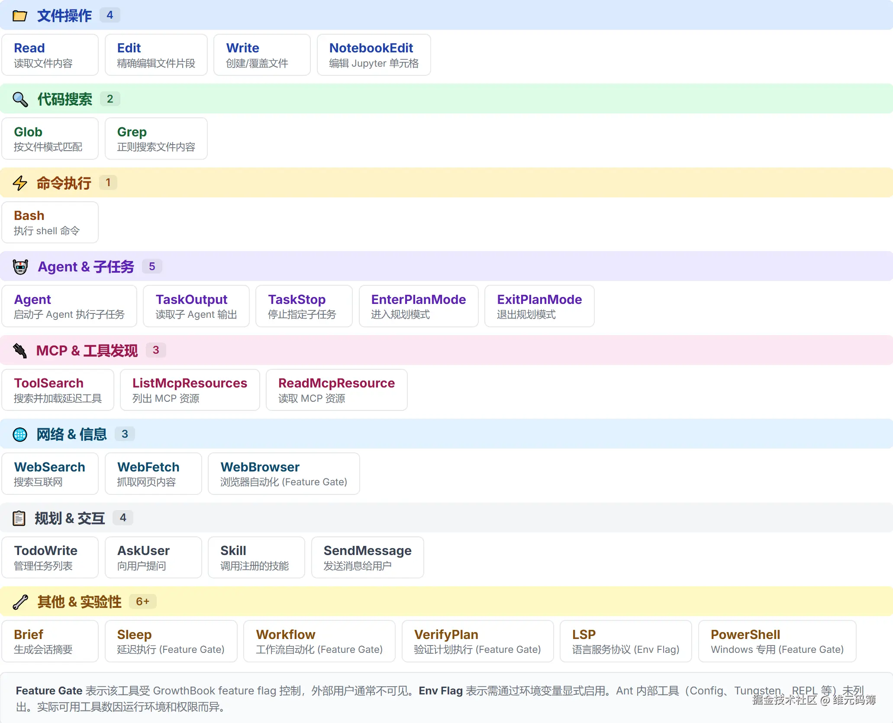The image size is (893, 723).
Task: Click the robot icon beside Agent & 子任务
Action: click(20, 267)
